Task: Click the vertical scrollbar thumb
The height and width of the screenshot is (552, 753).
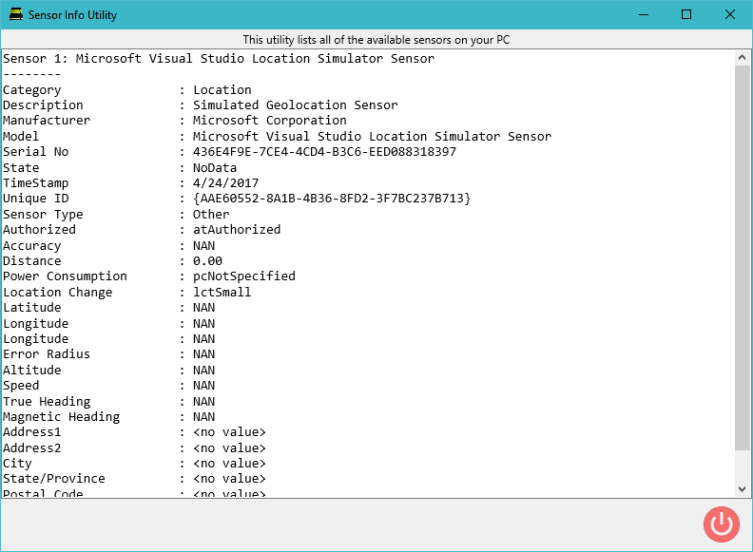Action: pyautogui.click(x=742, y=257)
